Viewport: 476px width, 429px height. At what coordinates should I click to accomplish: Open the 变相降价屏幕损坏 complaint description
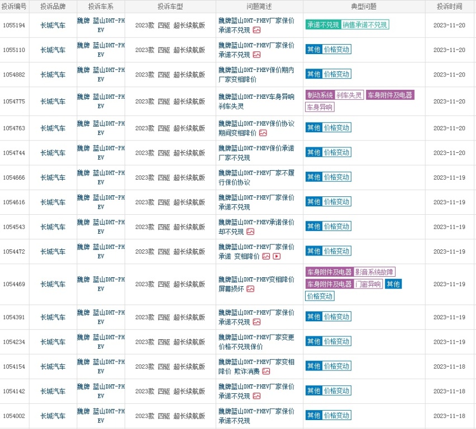tap(256, 284)
